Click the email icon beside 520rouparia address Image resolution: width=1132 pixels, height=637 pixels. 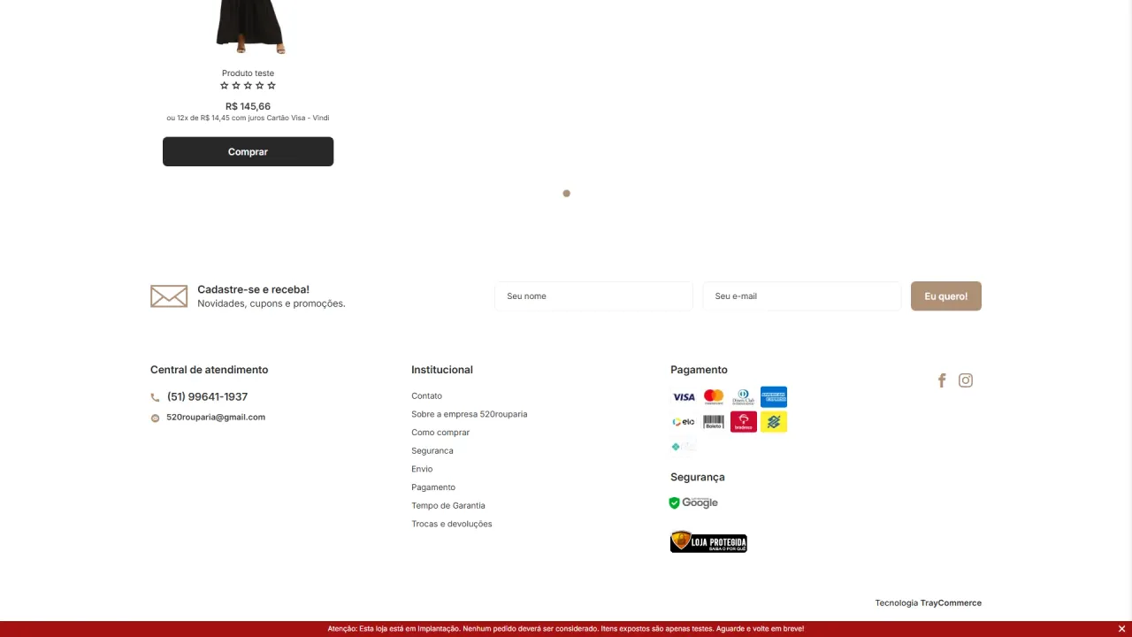(156, 418)
